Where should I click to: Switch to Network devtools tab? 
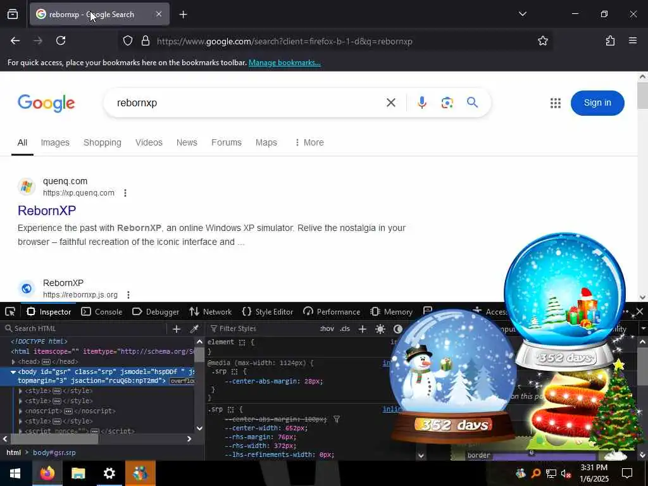click(210, 311)
